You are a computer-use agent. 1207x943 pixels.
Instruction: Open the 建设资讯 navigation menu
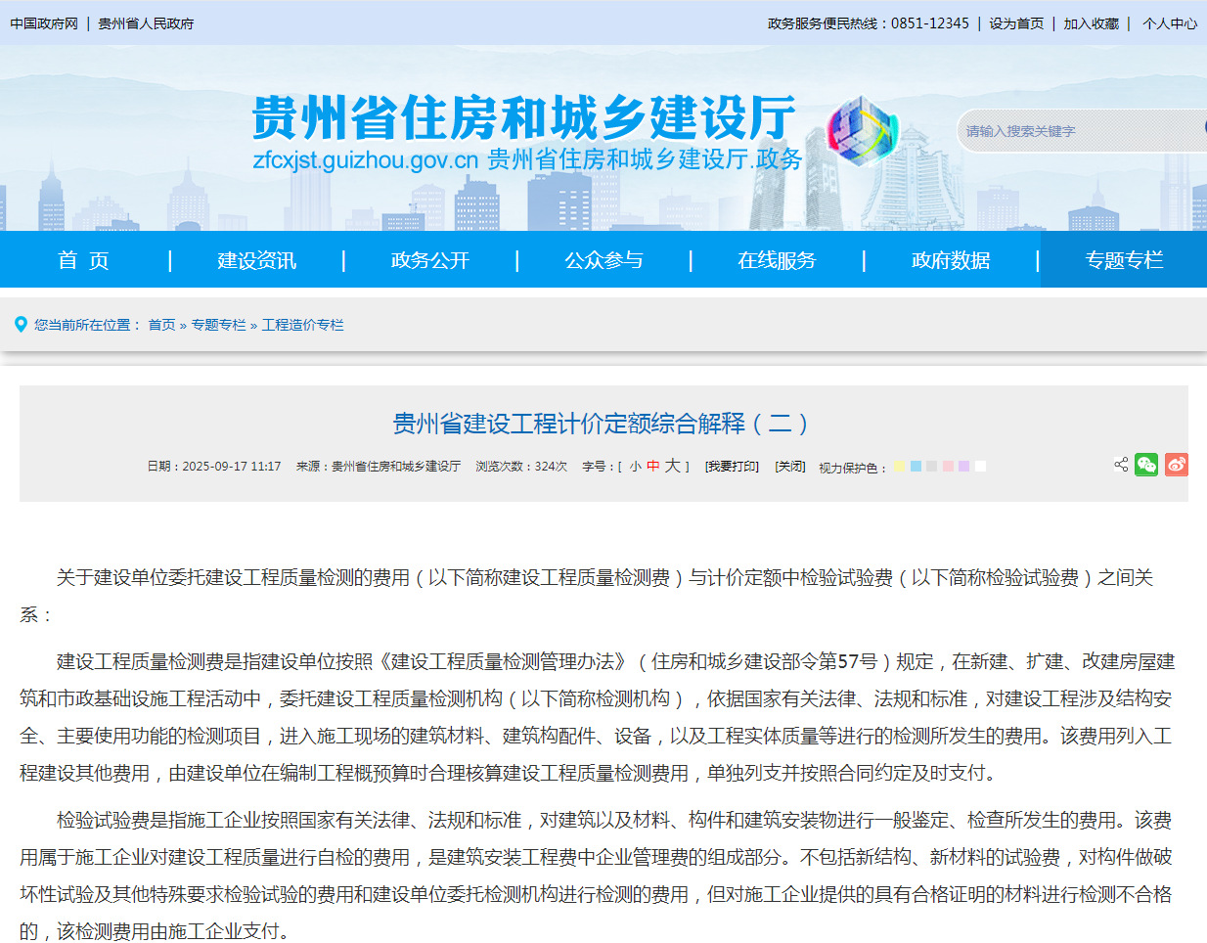click(x=256, y=260)
